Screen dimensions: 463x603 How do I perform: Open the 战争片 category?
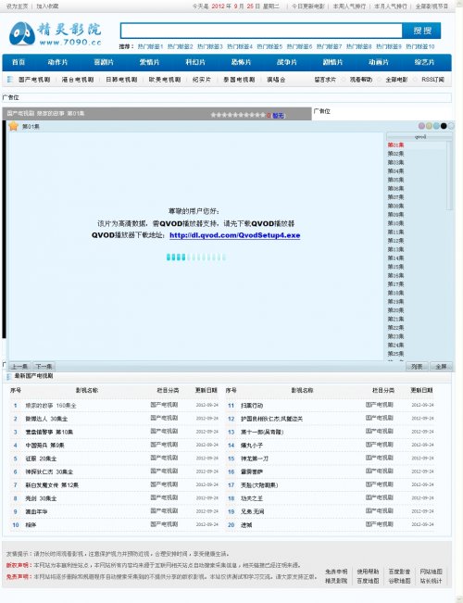click(287, 62)
